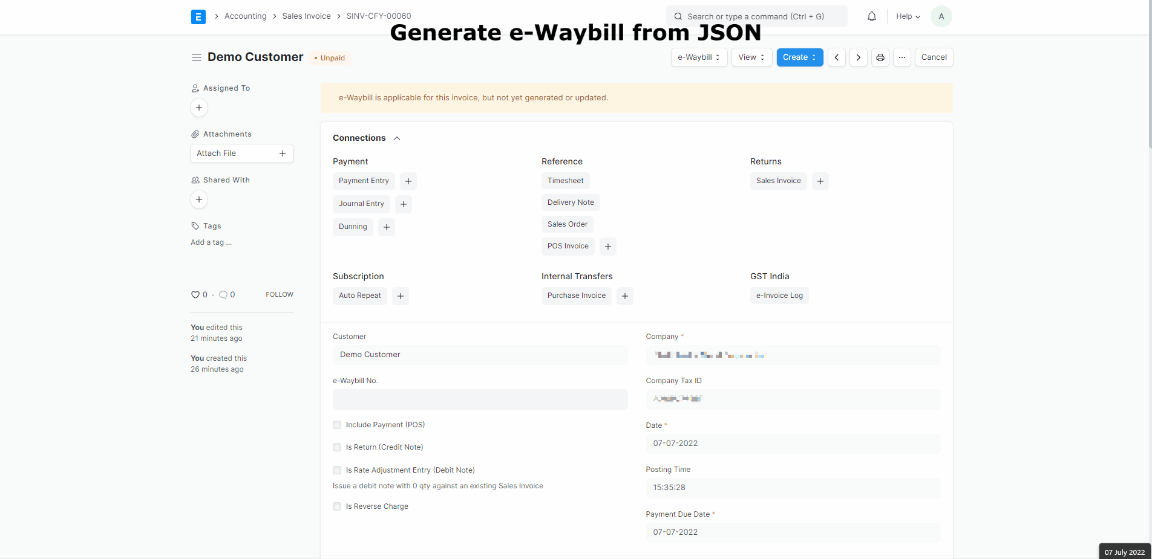Click the Tags label icon
1152x559 pixels.
coord(195,226)
